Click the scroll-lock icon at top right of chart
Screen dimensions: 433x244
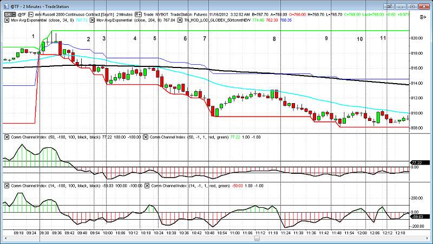tap(423, 17)
